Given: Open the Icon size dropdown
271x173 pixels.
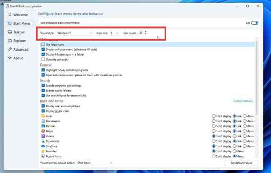Looking at the screenshot, I should coord(114,33).
